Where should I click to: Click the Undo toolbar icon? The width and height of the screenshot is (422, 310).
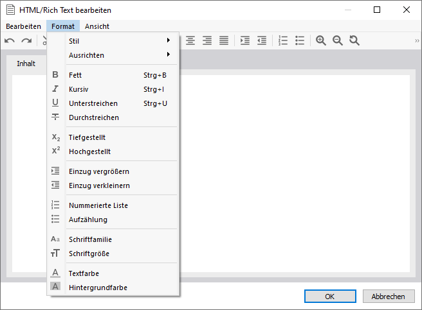[x=10, y=41]
